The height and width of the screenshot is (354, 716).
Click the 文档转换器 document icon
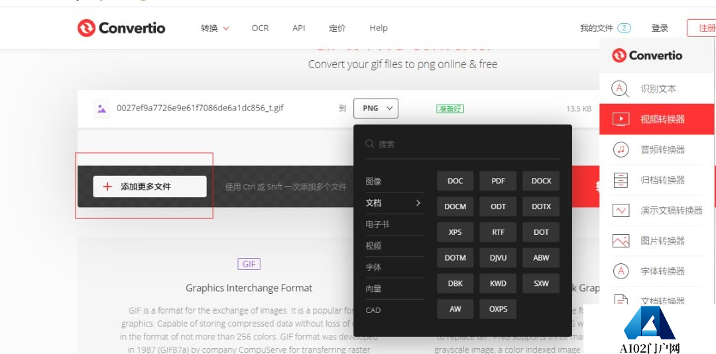click(x=621, y=300)
